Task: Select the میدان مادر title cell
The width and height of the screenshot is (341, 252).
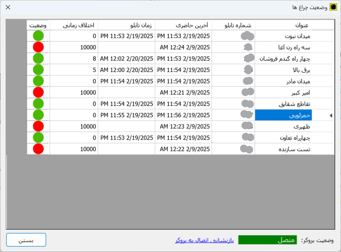Action: pyautogui.click(x=294, y=81)
